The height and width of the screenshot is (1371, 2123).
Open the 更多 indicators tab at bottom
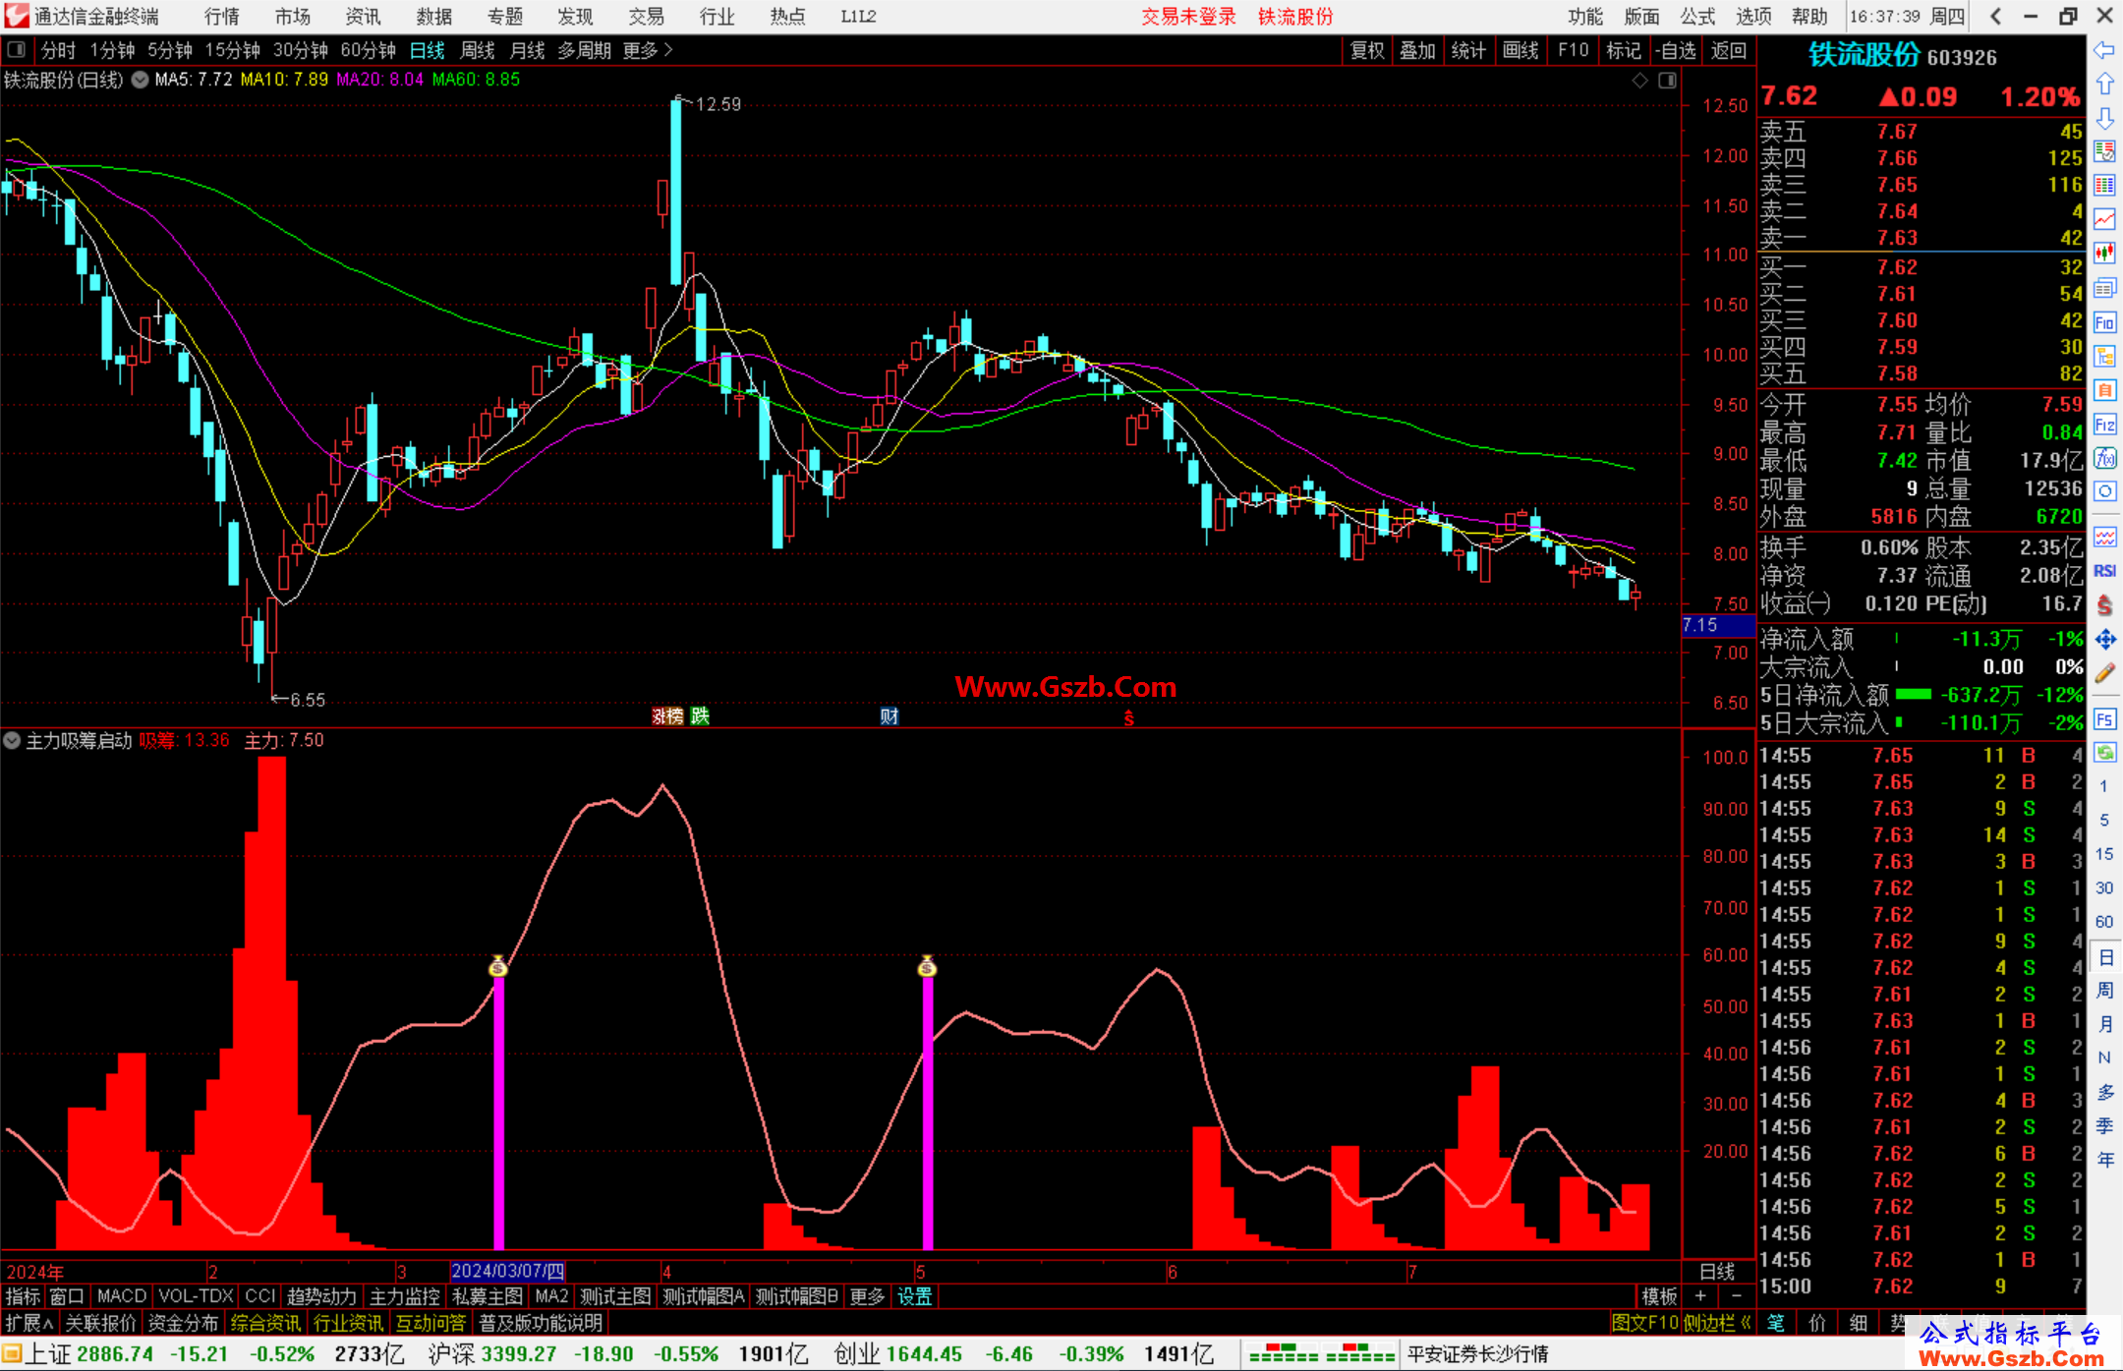tap(867, 1296)
